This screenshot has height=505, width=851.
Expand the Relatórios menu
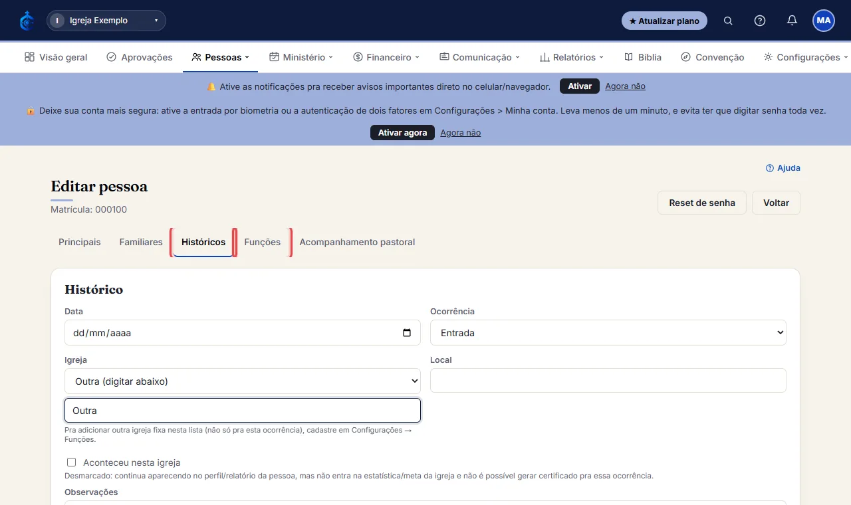pos(572,57)
